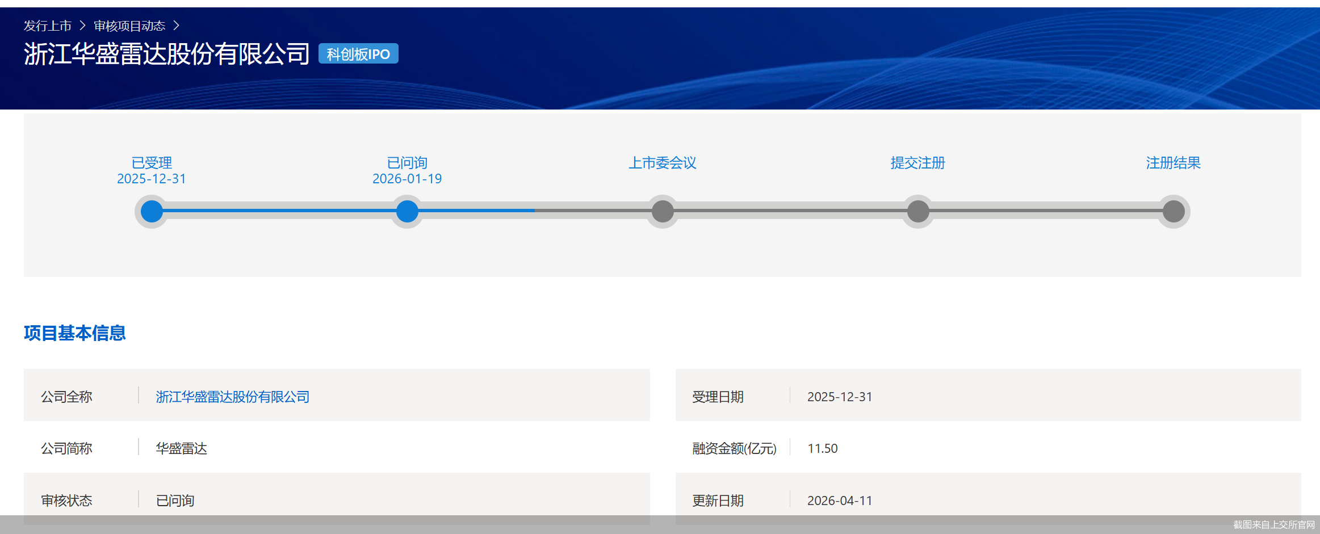Image resolution: width=1320 pixels, height=534 pixels.
Task: Click the gray 提交注册 timeline node circle
Action: coord(918,212)
